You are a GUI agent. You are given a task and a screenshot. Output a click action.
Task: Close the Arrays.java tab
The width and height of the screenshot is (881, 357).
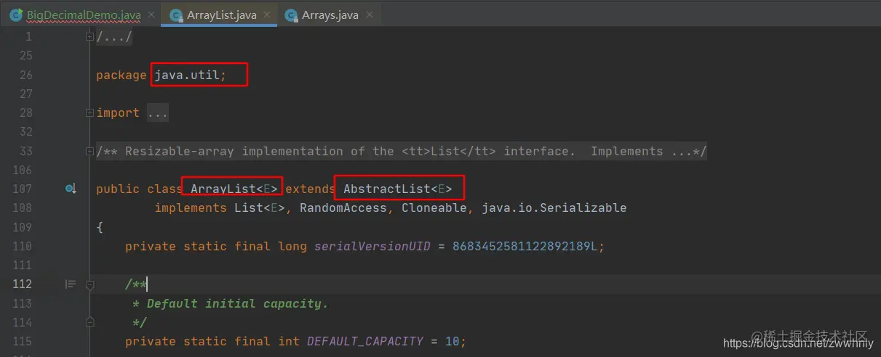[x=370, y=15]
